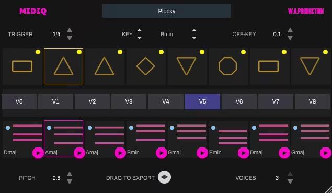Play the first Dmaj chord preview
The height and width of the screenshot is (193, 332).
38,153
